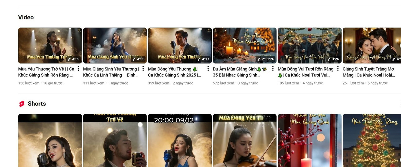Open options menu for Mùa Yêu Thương Trở Về video
Screen dimensions: 401x167
[x=78, y=69]
